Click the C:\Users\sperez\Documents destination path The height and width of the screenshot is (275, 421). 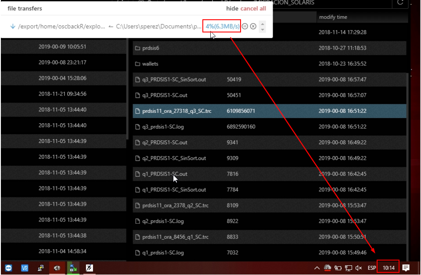[x=158, y=26]
